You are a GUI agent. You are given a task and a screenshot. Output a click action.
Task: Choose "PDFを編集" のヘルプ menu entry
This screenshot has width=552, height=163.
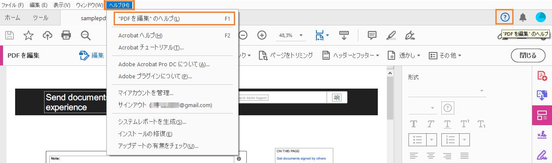coord(174,18)
